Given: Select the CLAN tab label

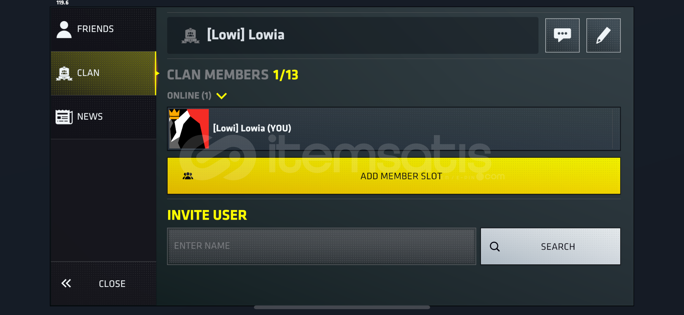Looking at the screenshot, I should coord(88,73).
